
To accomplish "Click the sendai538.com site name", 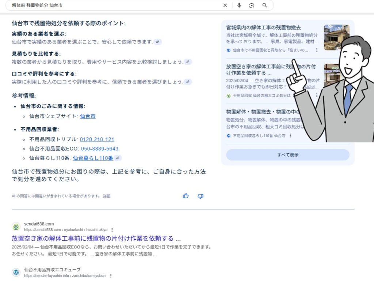I will [x=39, y=224].
